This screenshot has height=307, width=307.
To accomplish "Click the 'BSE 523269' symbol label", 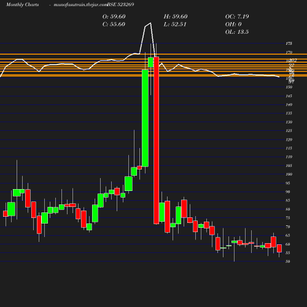I will click(120, 5).
